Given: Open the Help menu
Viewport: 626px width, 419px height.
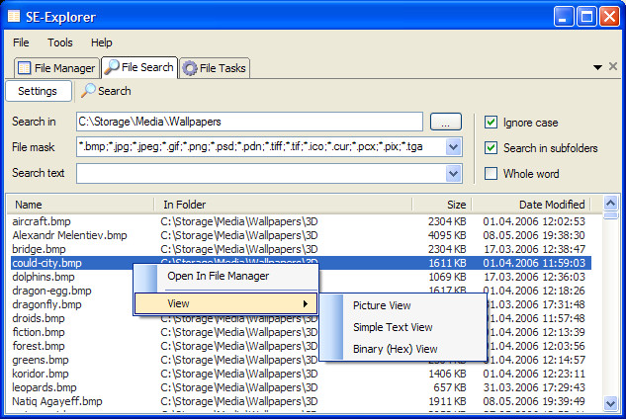Looking at the screenshot, I should pos(102,42).
